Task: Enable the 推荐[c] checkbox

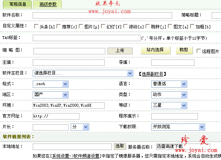Action: [x=59, y=26]
